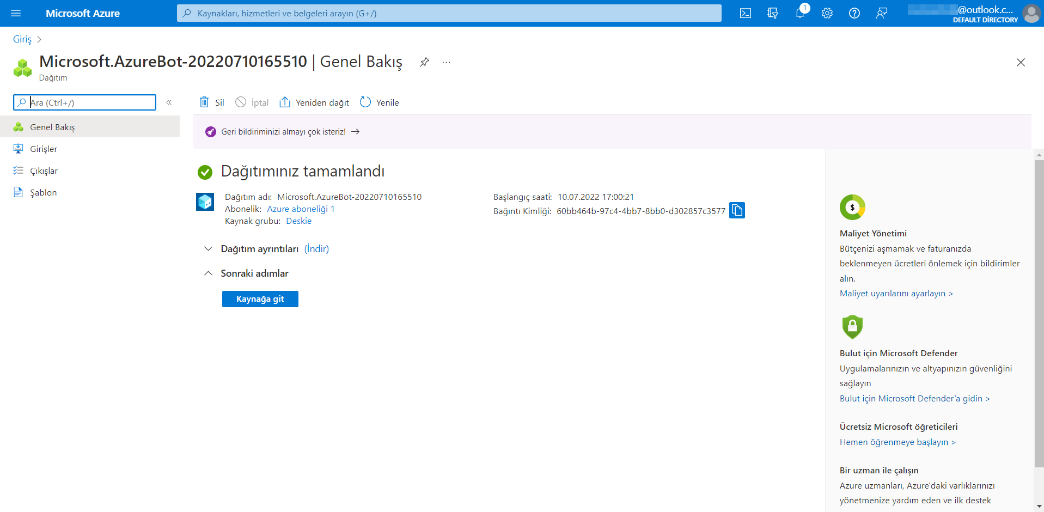Close the deployment blade
The height and width of the screenshot is (512, 1044).
[1021, 63]
